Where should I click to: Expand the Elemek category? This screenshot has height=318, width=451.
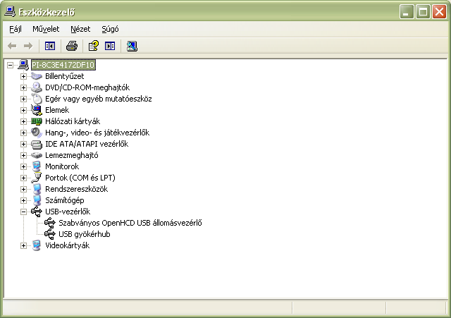point(23,110)
